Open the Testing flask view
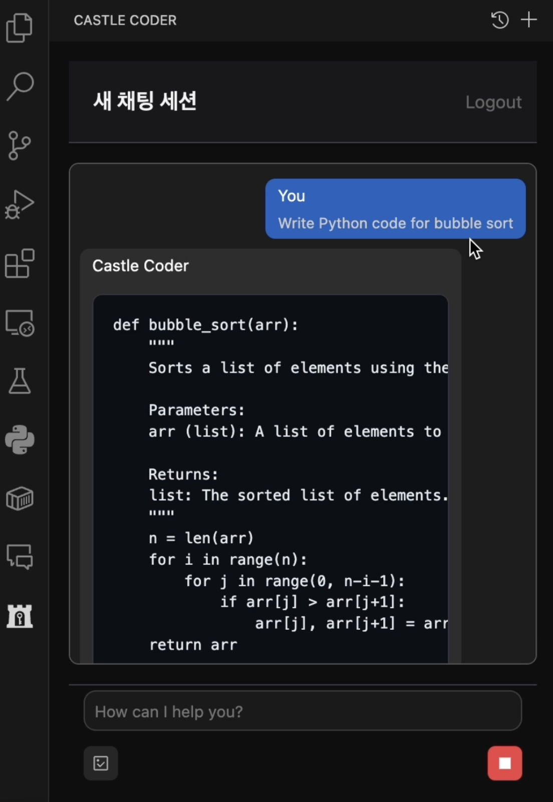 20,381
